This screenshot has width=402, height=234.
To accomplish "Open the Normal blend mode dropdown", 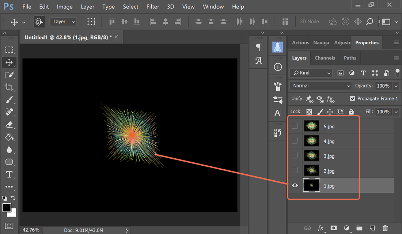I will point(320,86).
